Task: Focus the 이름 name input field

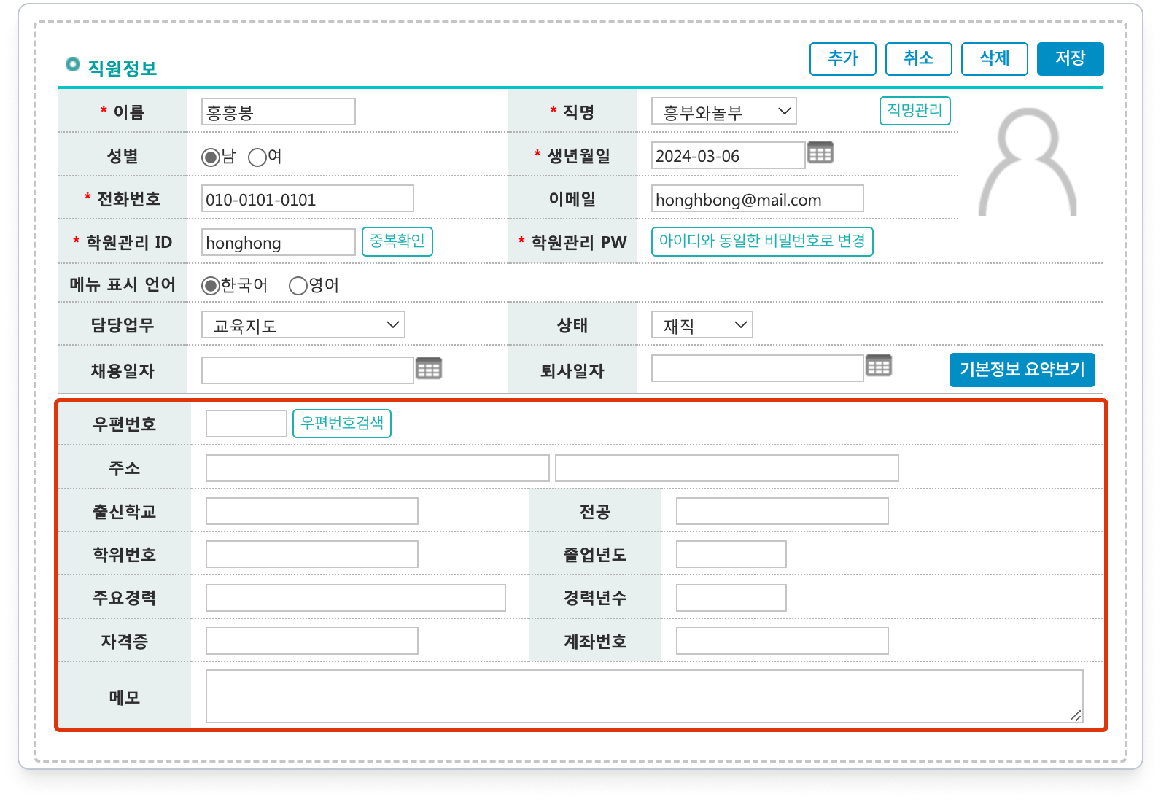Action: tap(279, 112)
